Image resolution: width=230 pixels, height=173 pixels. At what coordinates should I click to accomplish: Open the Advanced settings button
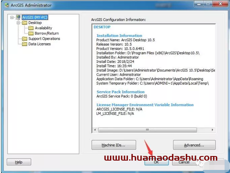[x=194, y=145]
